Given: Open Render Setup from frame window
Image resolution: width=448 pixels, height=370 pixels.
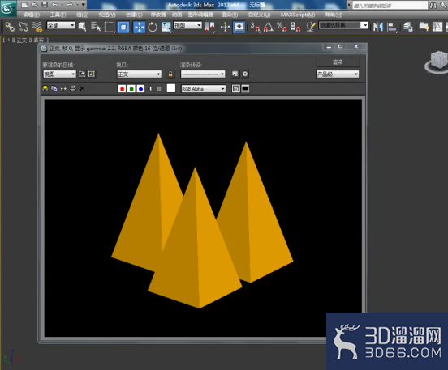Looking at the screenshot, I should 235,74.
